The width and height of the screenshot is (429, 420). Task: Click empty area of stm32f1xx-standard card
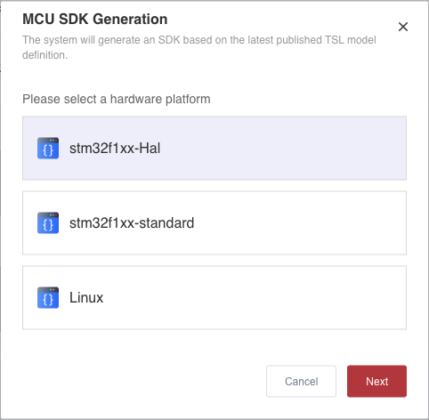[x=296, y=222]
